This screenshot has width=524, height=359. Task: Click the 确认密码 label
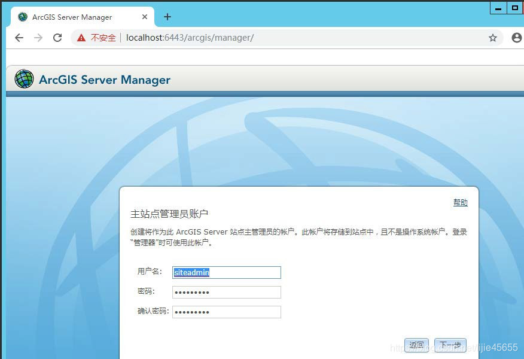point(153,311)
